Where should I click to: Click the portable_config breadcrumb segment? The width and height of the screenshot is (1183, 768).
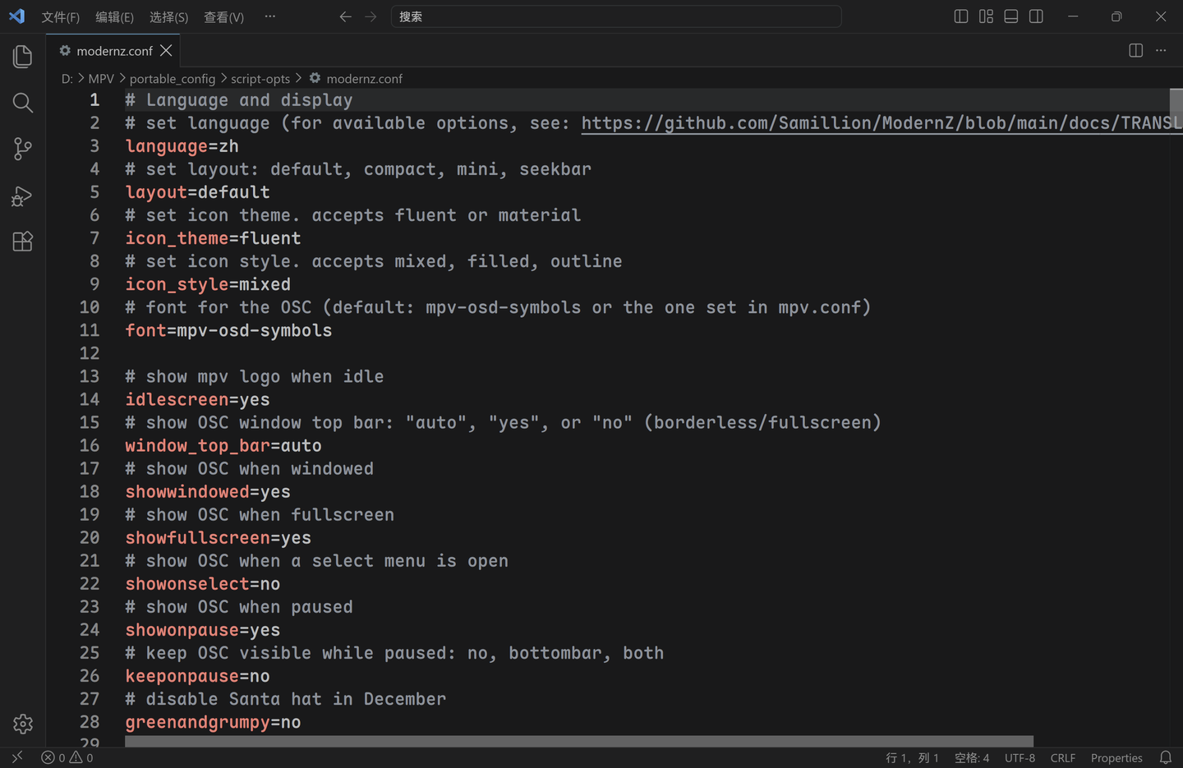(x=173, y=79)
